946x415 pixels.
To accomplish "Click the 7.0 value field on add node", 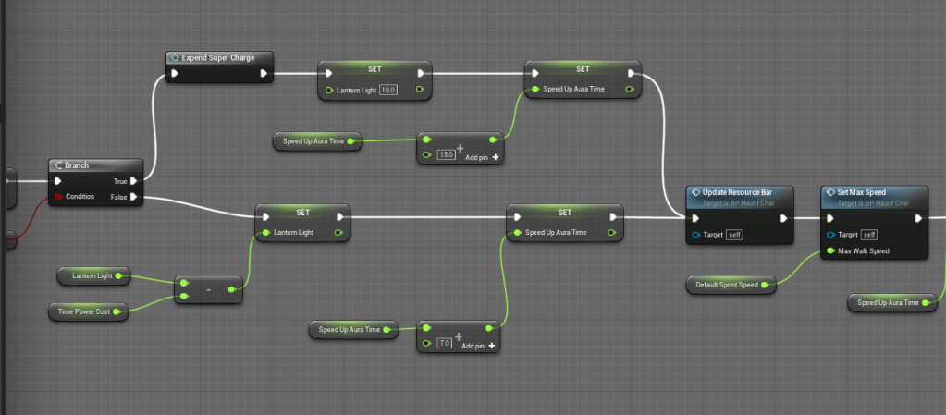I will point(444,343).
